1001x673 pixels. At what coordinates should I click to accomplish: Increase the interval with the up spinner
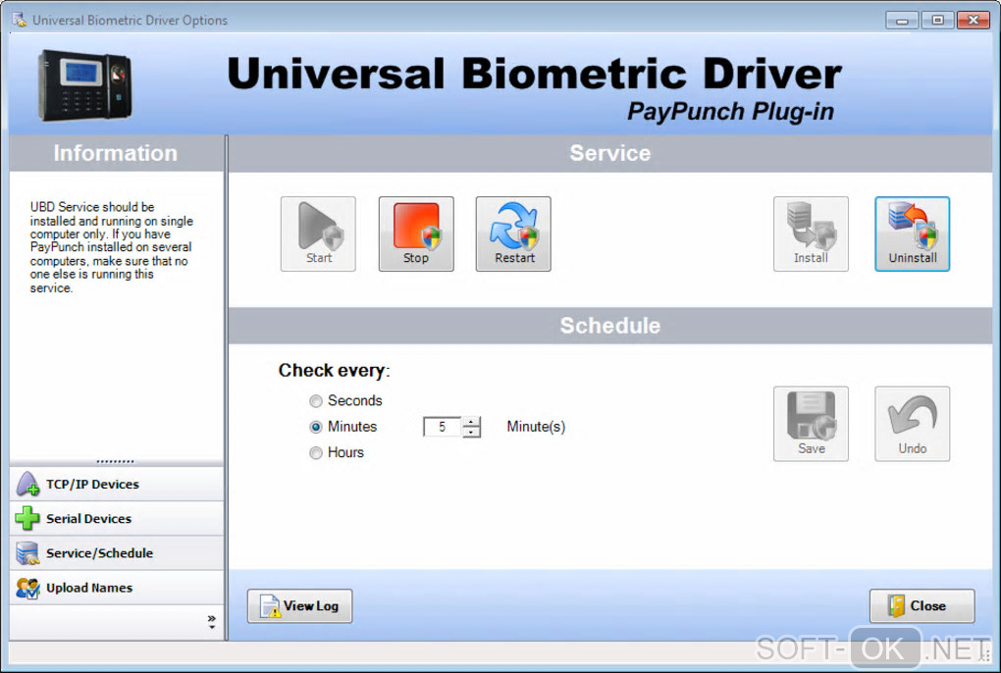[471, 422]
